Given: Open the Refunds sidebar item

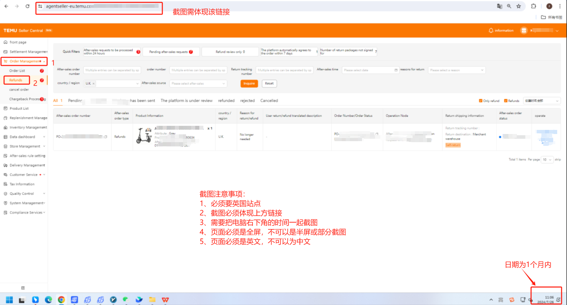Looking at the screenshot, I should [16, 80].
